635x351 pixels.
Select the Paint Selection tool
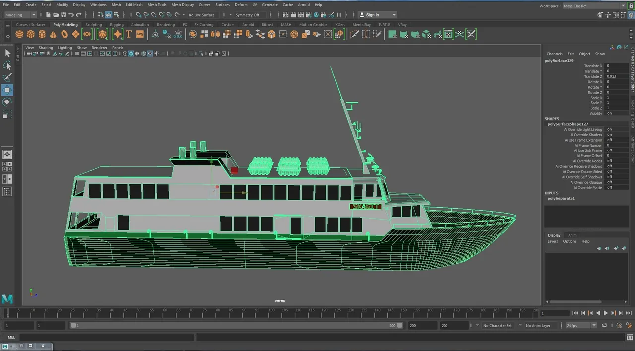point(7,78)
